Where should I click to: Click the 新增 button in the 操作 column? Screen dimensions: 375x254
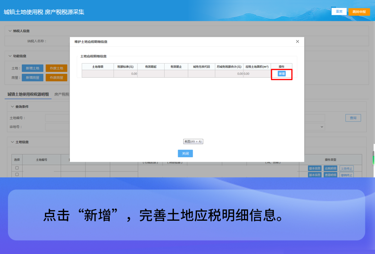pos(282,74)
